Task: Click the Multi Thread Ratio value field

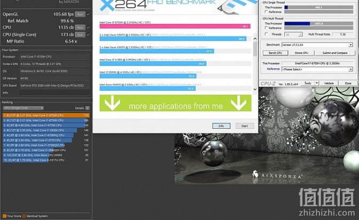Action: pyautogui.click(x=342, y=34)
